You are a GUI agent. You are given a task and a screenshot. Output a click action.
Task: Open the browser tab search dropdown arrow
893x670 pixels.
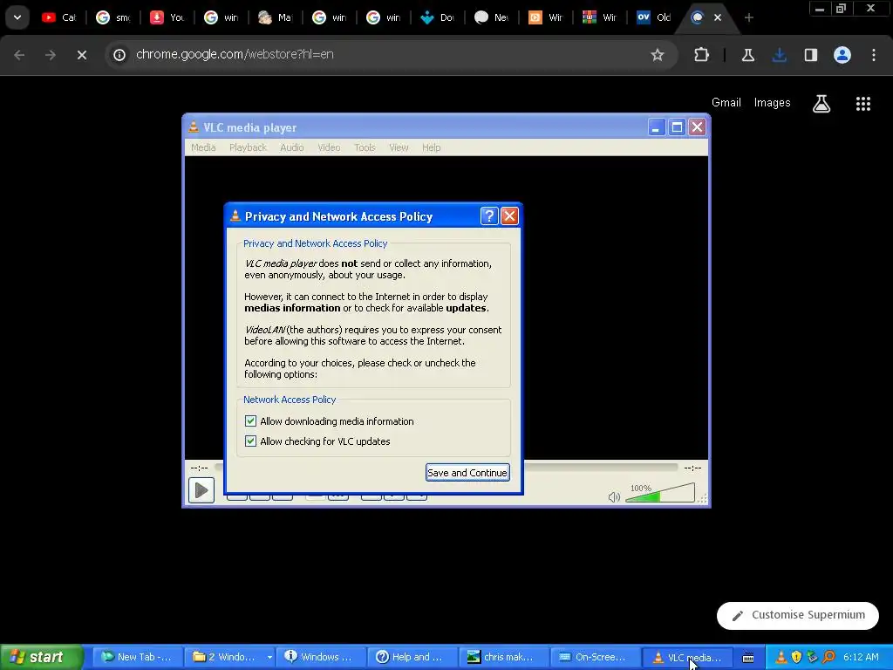click(x=17, y=17)
